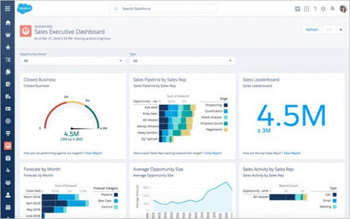The height and width of the screenshot is (219, 350).
Task: Open the Setup gear icon
Action: (323, 9)
